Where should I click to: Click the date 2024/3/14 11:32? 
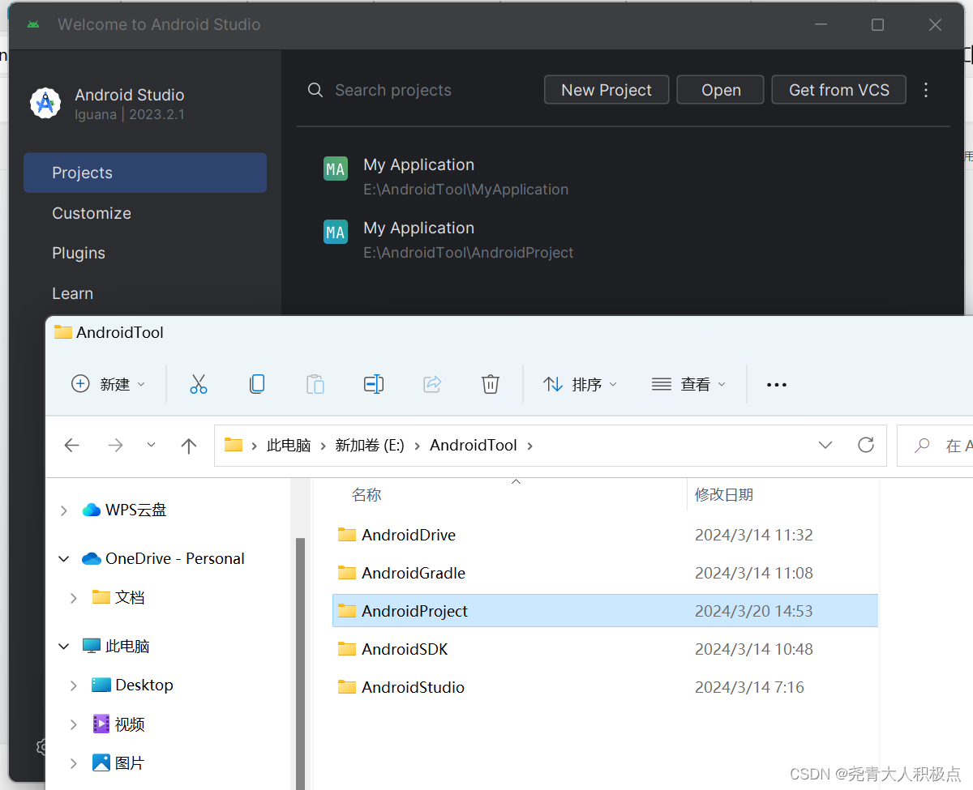(753, 535)
